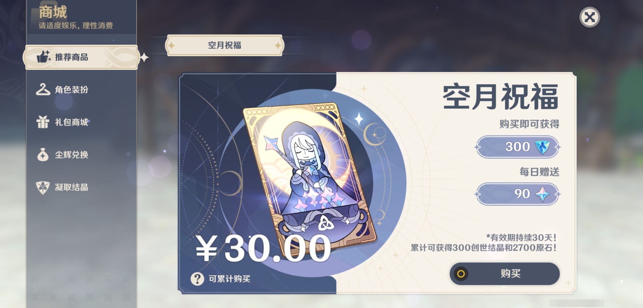Click the Genesis Crystal icon beside 300
Image resolution: width=643 pixels, height=308 pixels.
(542, 147)
